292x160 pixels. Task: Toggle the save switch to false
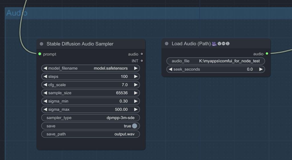pyautogui.click(x=134, y=126)
